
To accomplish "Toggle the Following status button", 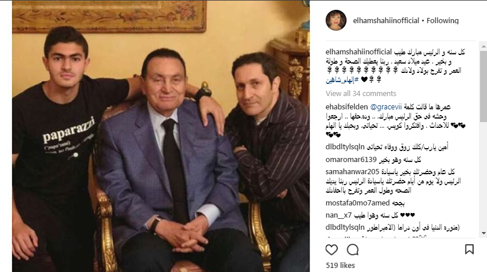I will tap(442, 21).
